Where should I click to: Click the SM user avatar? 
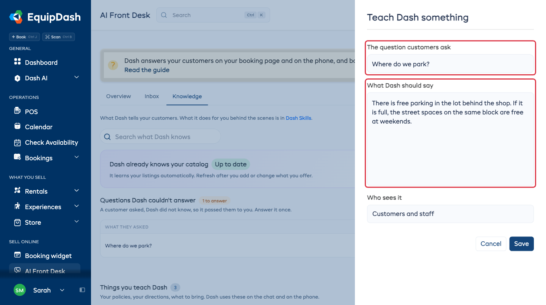click(19, 290)
